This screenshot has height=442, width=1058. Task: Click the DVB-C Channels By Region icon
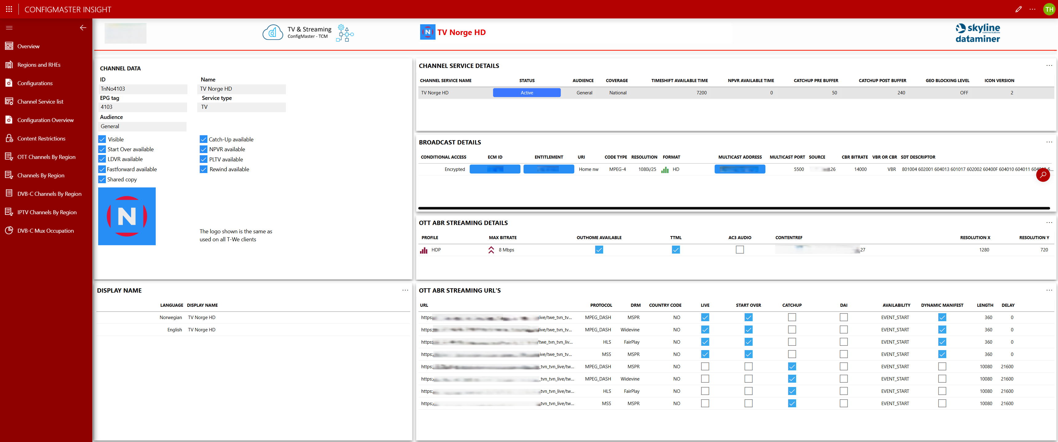(x=9, y=194)
